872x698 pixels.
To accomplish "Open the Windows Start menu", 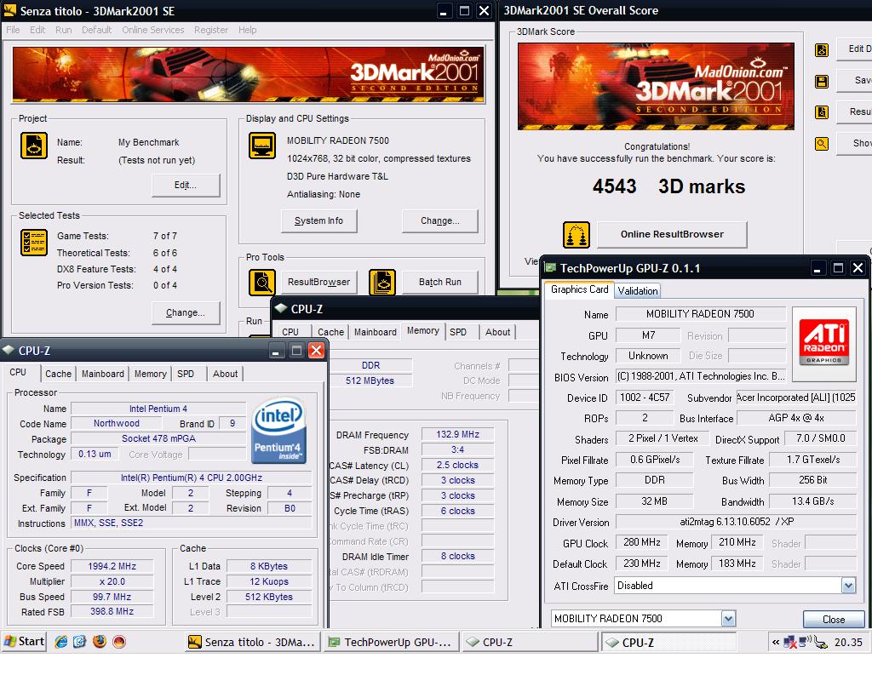I will tap(24, 642).
